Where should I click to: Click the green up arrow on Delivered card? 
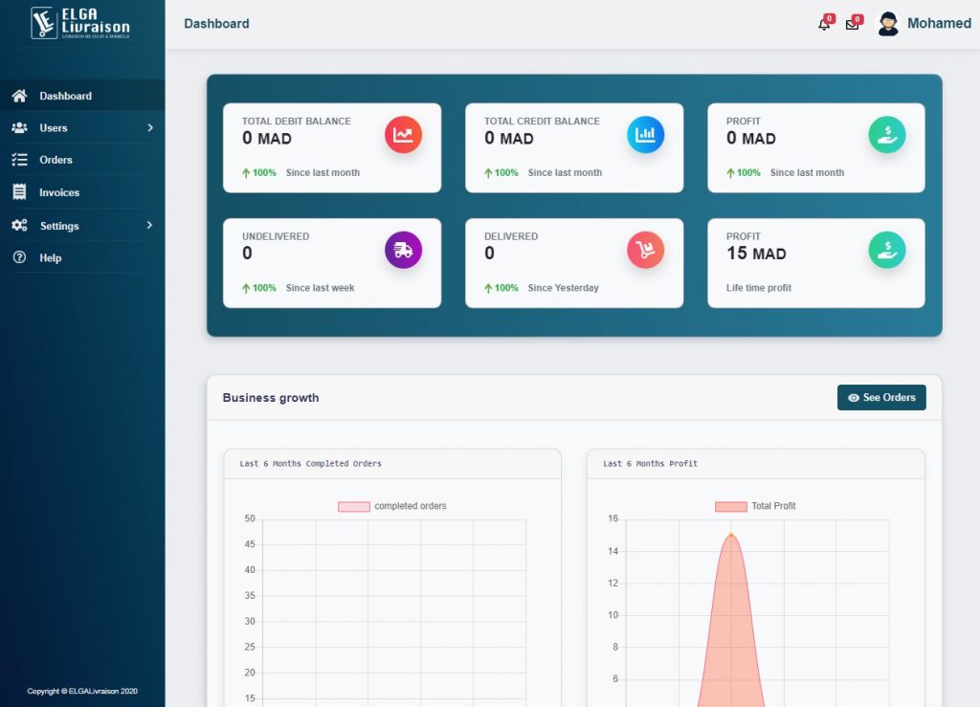488,288
